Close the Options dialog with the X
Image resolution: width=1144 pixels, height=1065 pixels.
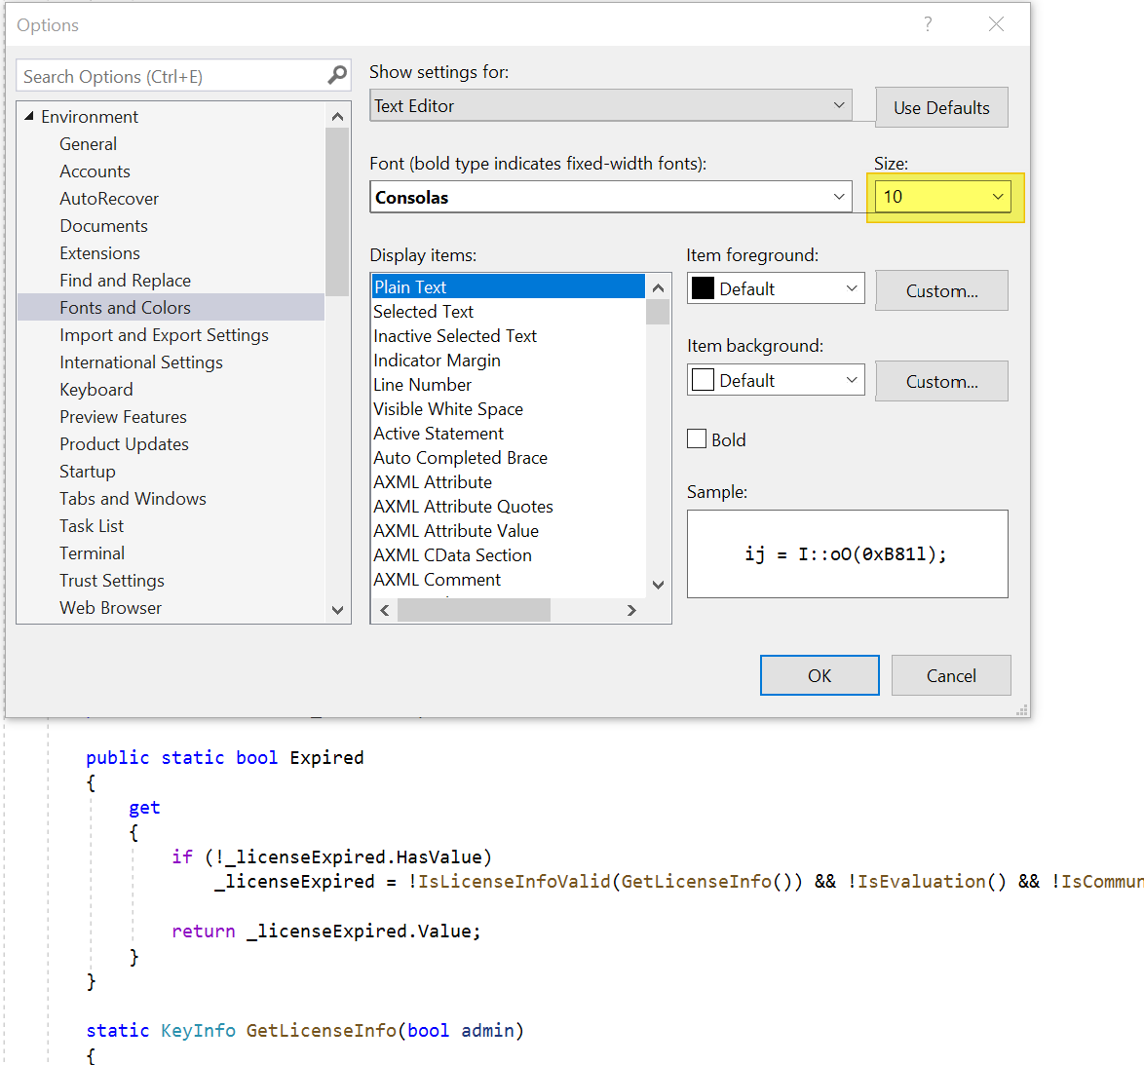[x=996, y=24]
